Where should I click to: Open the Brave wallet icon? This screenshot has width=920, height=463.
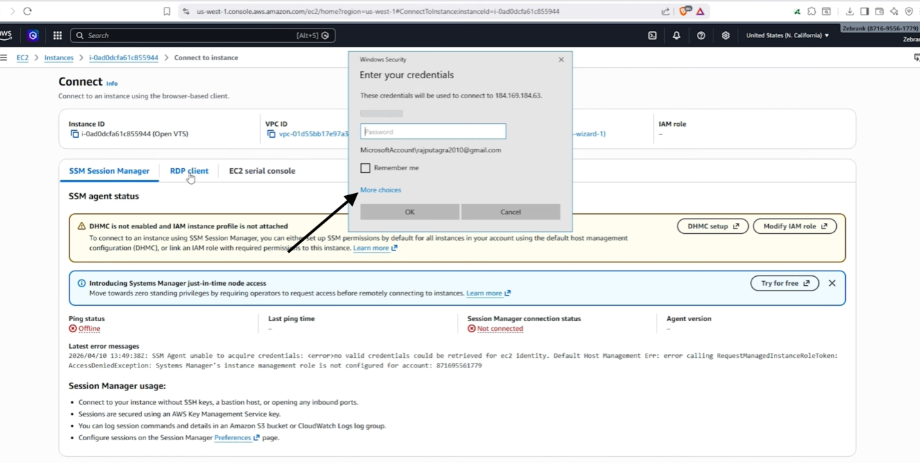click(879, 11)
